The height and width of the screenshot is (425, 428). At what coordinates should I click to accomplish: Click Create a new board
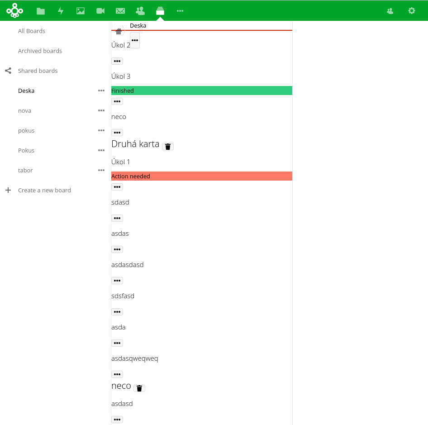click(x=44, y=191)
